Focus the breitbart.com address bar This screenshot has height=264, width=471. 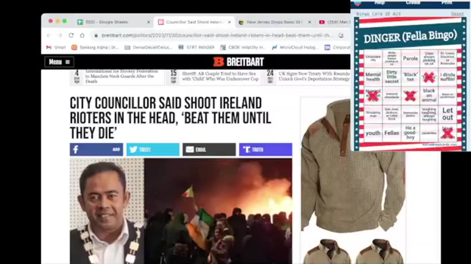pyautogui.click(x=217, y=36)
